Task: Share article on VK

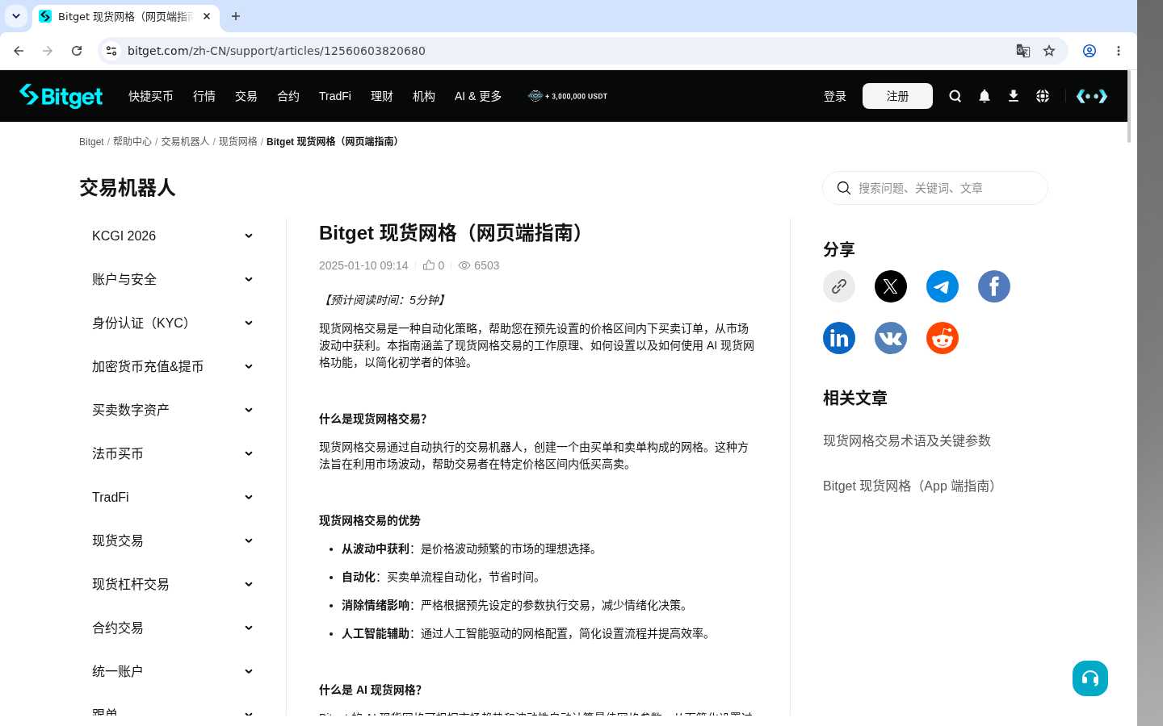Action: tap(891, 338)
